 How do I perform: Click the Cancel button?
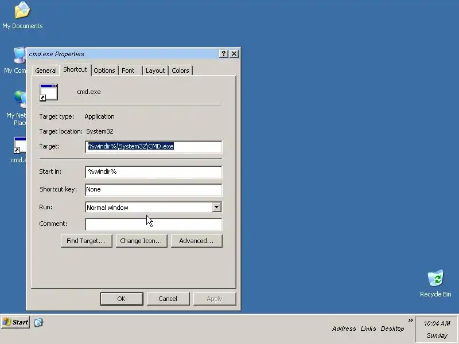point(168,299)
